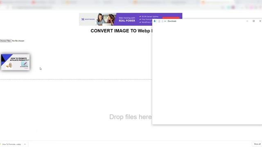Open the affiliate products image thumbnail
The image size is (262, 147).
[16, 62]
